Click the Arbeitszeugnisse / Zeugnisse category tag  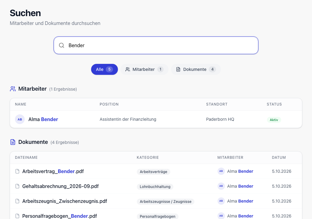click(x=165, y=202)
